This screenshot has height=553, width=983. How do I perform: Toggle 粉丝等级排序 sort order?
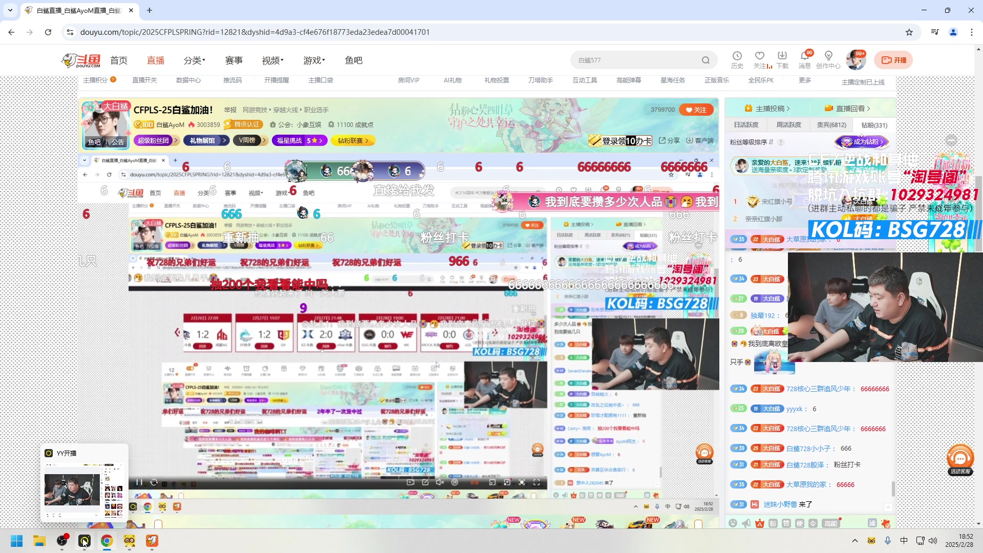pos(752,142)
